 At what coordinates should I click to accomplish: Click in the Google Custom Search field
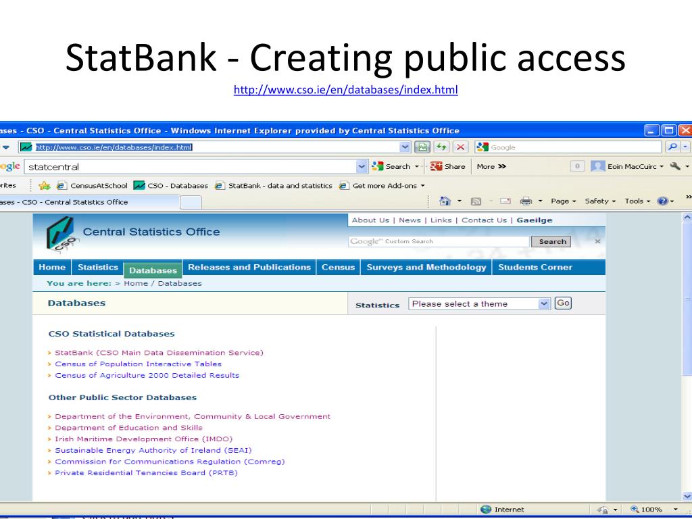tap(439, 241)
